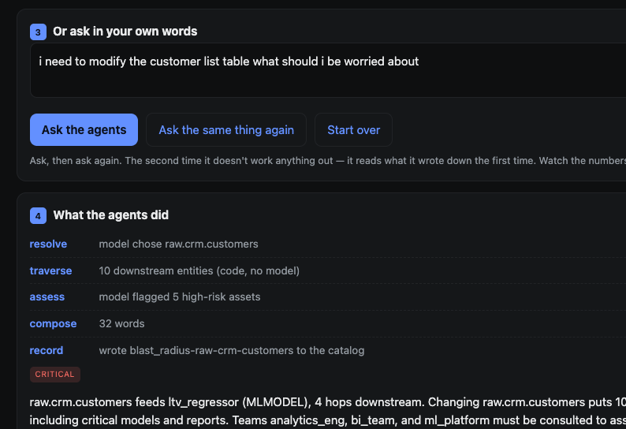Screen dimensions: 626x429
Task: Click the 32 words compose result
Action: [x=121, y=323]
